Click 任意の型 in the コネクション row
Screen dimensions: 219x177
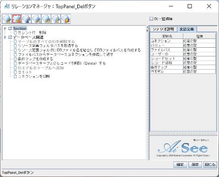point(199,41)
